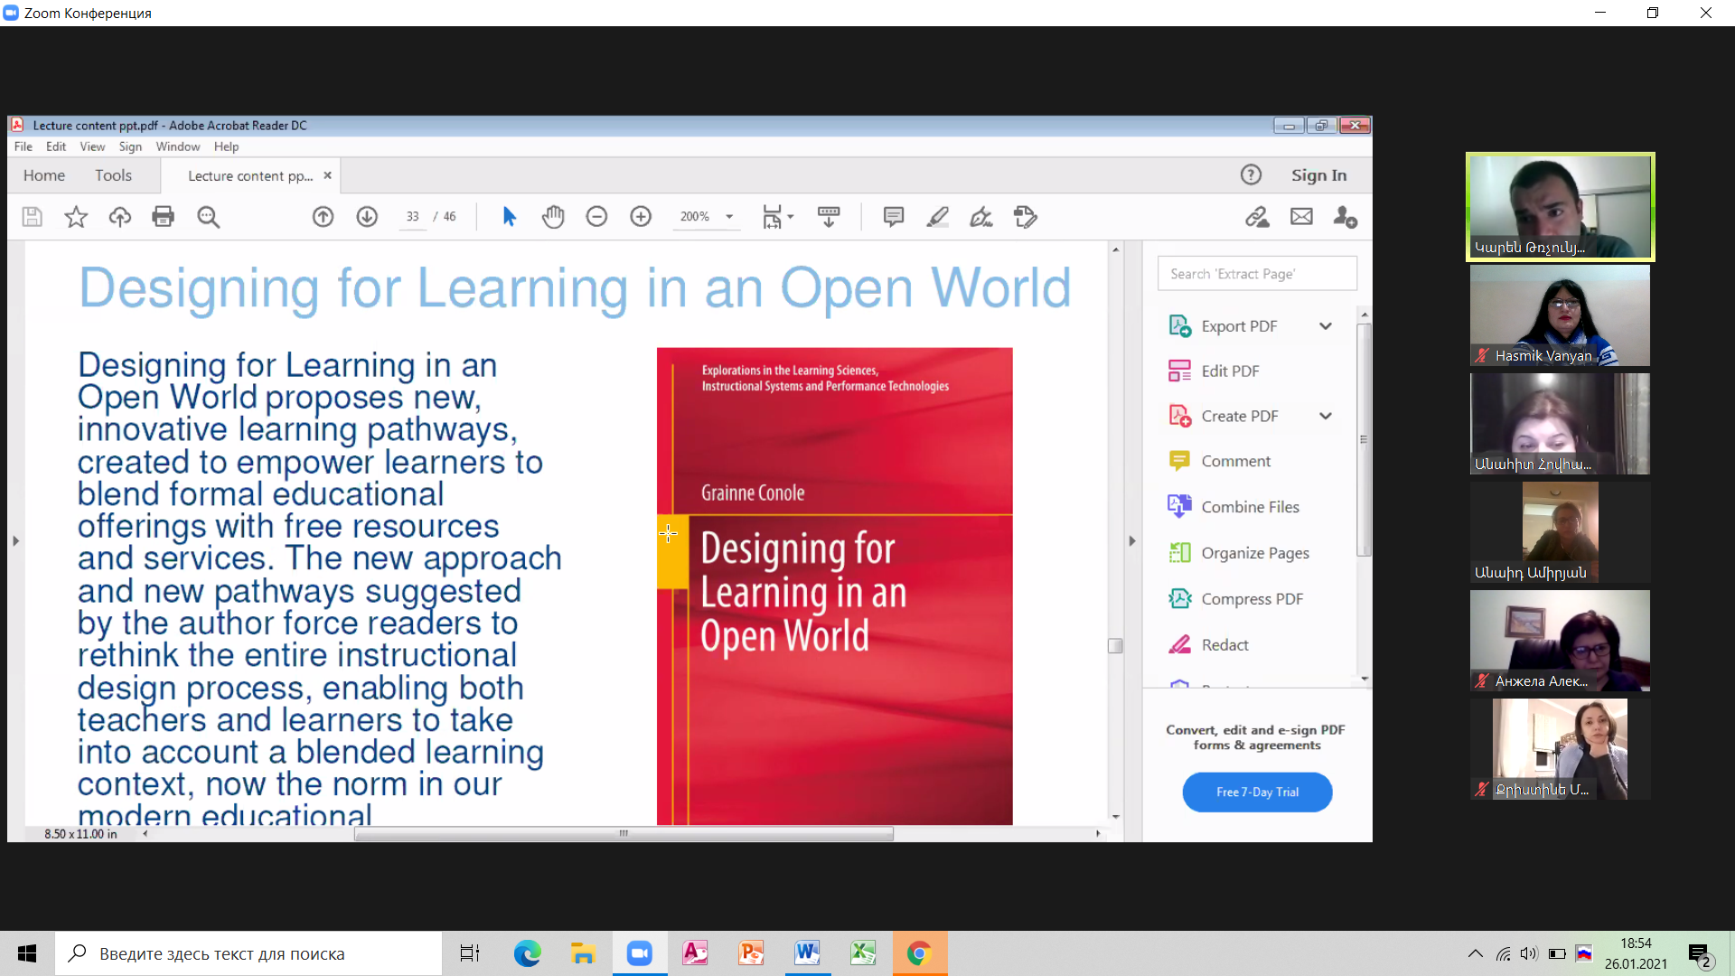
Task: Open Microsoft Edge from the taskbar
Action: click(x=527, y=953)
